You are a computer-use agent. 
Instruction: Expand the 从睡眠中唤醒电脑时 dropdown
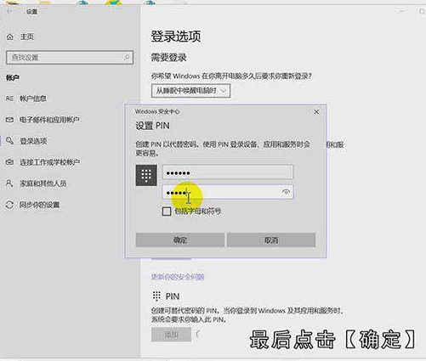190,91
